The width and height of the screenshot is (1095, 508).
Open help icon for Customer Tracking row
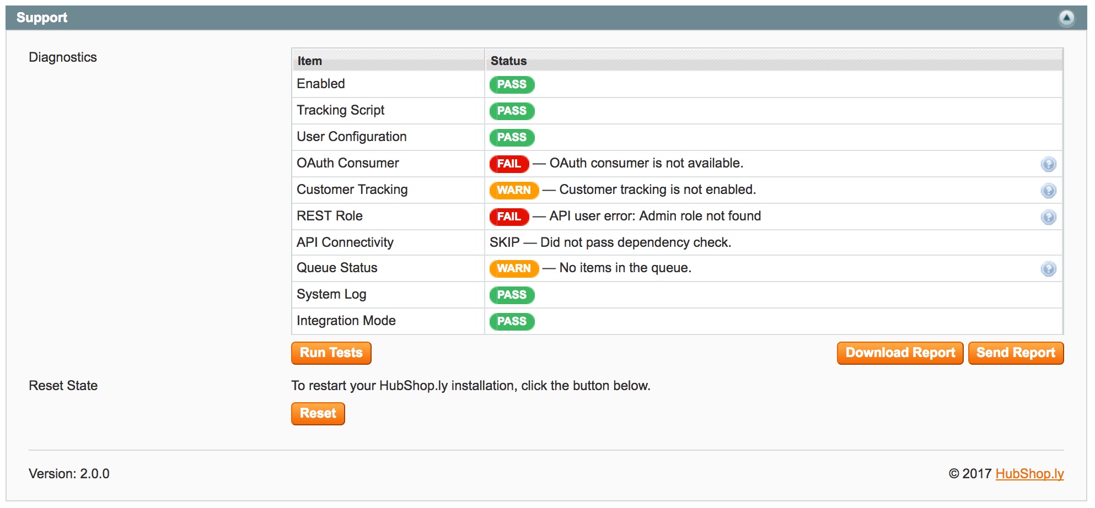(x=1048, y=191)
